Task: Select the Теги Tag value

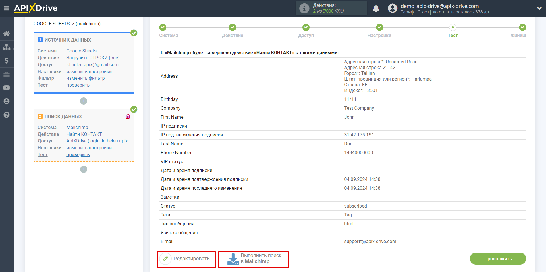Action: pos(348,215)
